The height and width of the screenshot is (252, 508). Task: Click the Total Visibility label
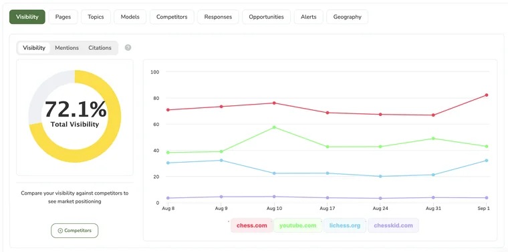pos(75,125)
